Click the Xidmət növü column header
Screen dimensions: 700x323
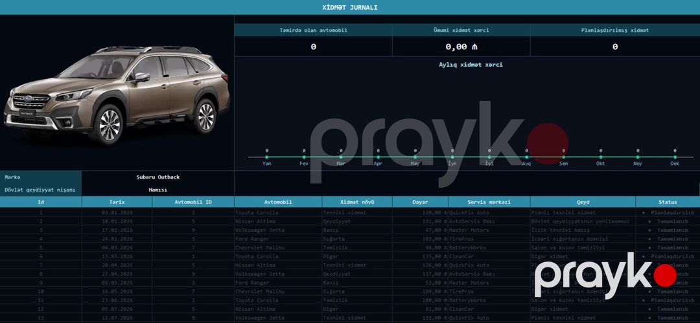click(357, 202)
